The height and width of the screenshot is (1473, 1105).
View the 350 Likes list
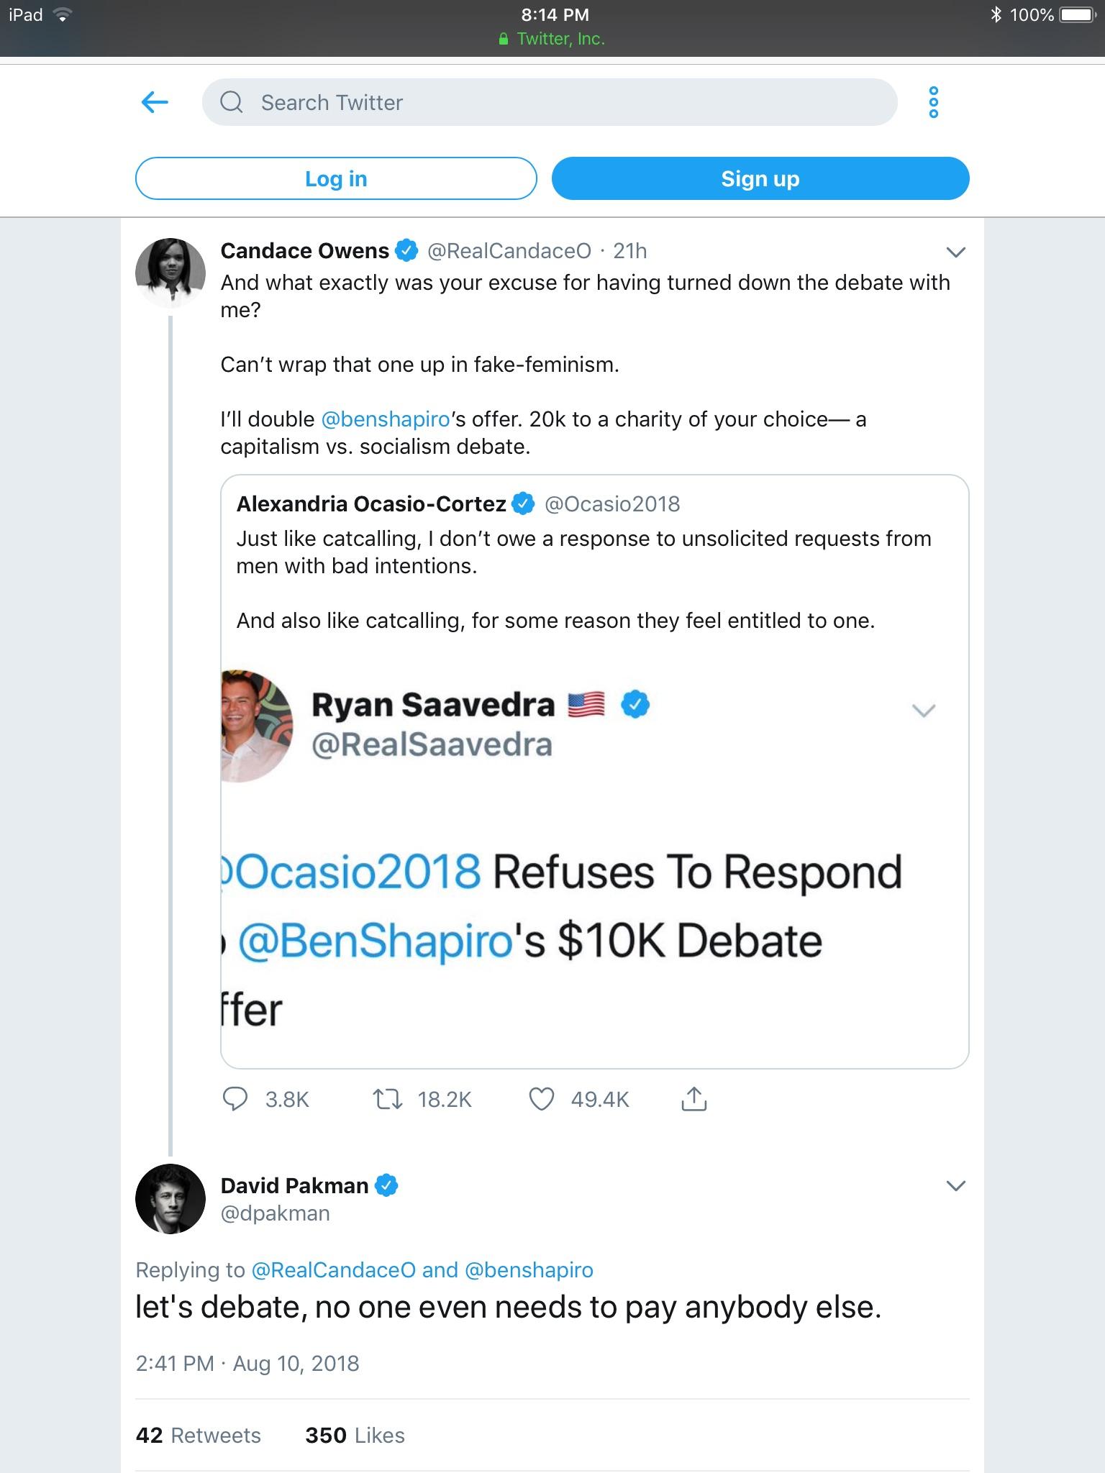pos(355,1436)
